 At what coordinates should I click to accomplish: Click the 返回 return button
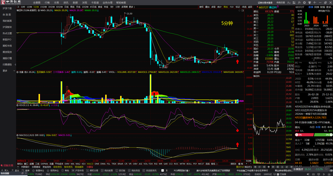click(x=250, y=7)
